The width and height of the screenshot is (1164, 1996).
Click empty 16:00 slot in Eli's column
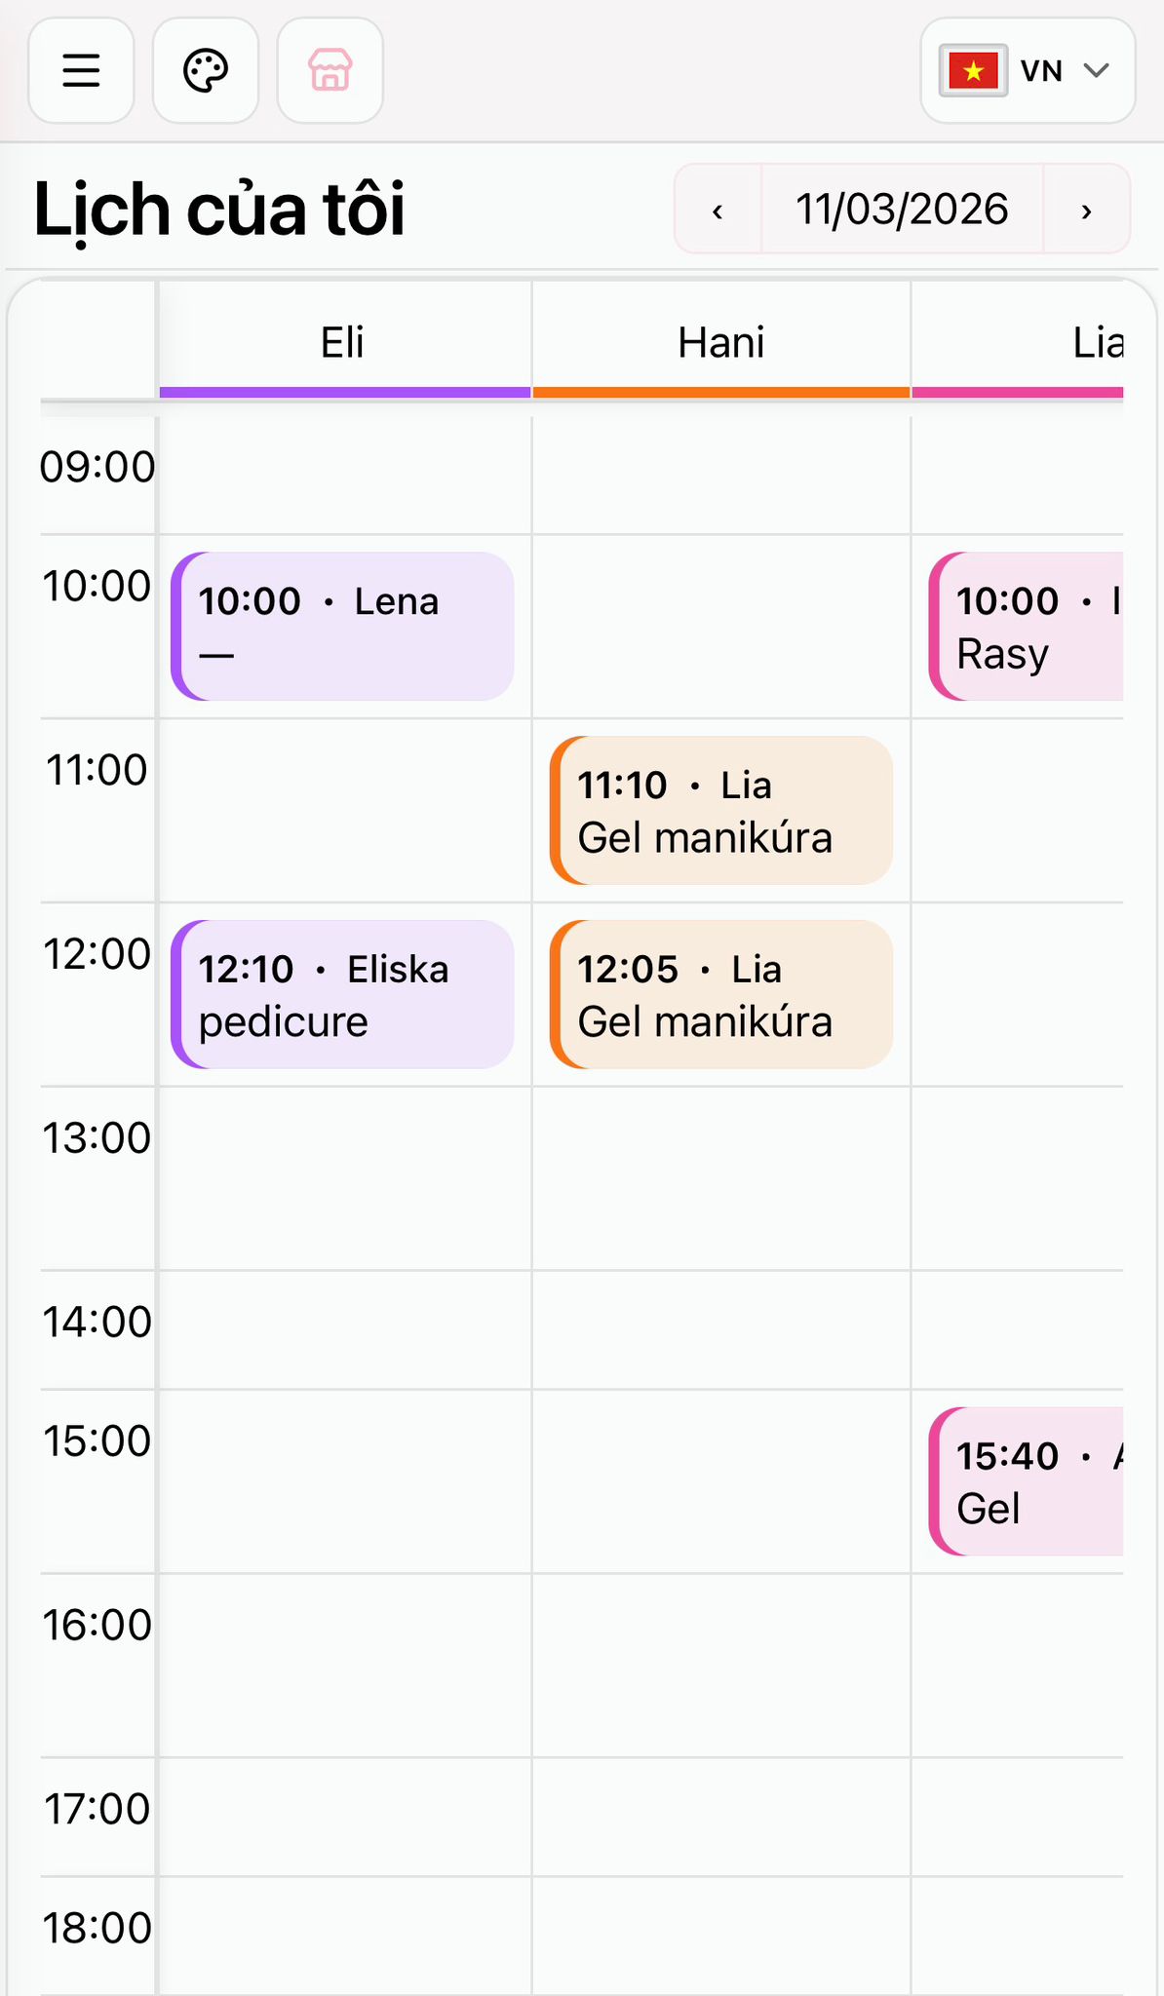(x=343, y=1665)
